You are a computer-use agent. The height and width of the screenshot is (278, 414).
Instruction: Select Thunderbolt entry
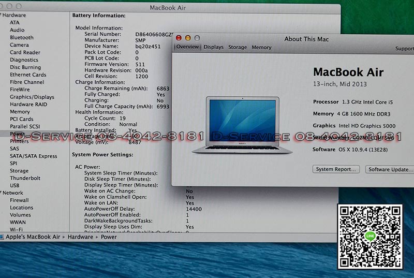(25, 178)
